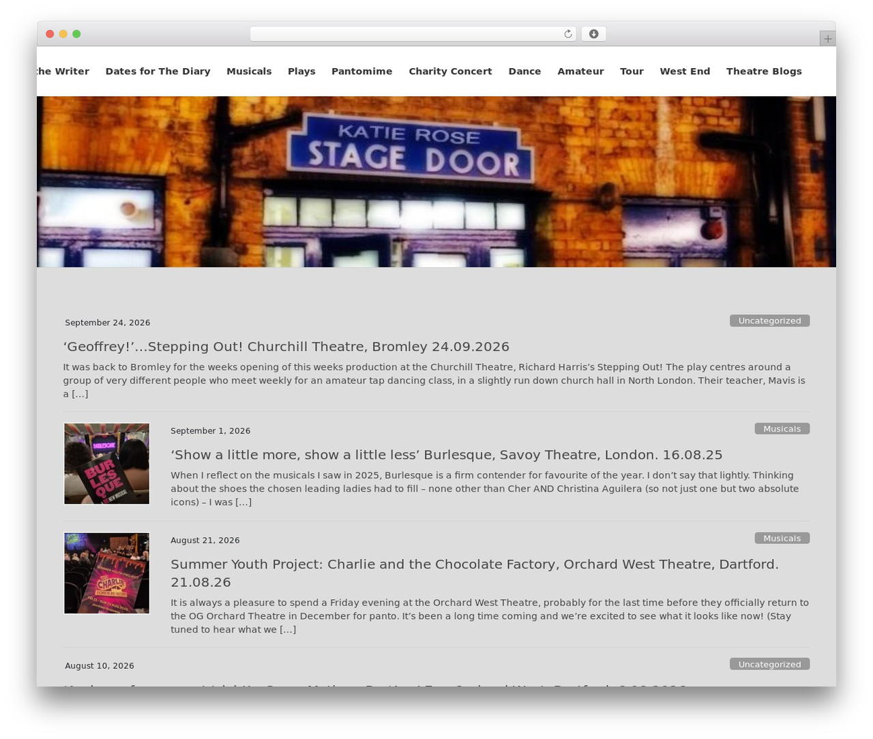Click the Burlesque excerpt text
Viewport: 873px width, 739px height.
[485, 489]
